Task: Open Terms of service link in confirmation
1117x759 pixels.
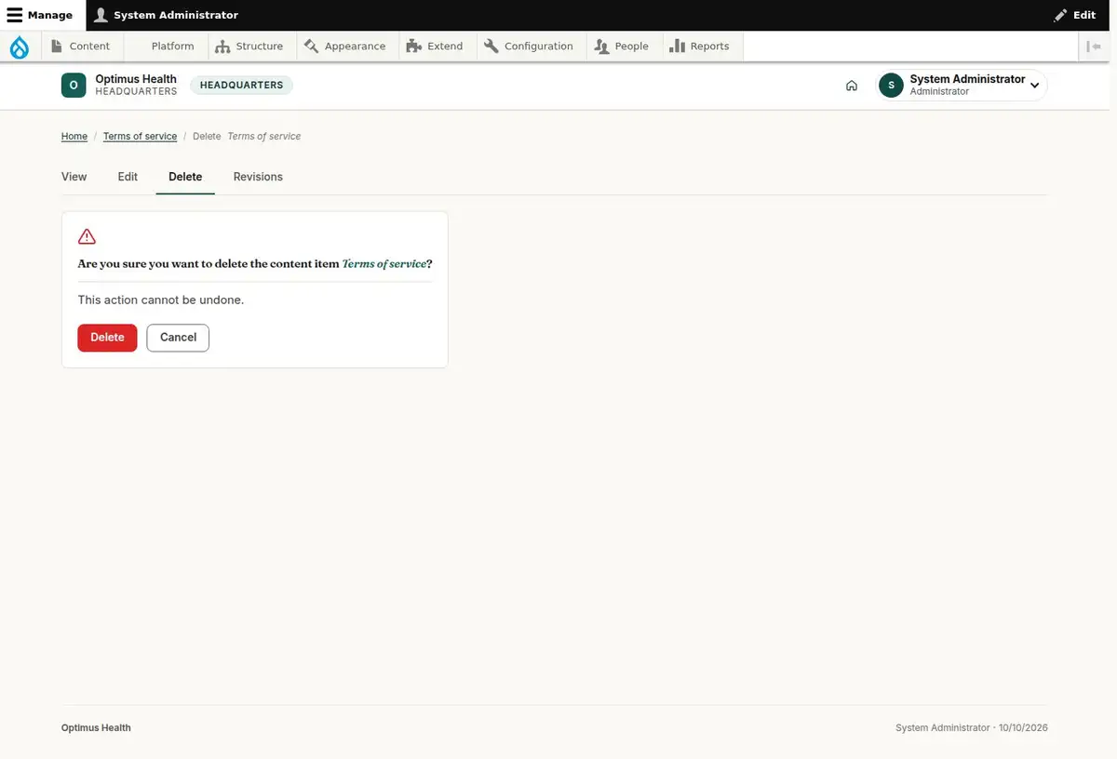Action: click(x=384, y=264)
